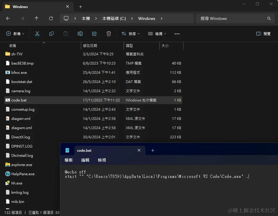Add a new Explorer tab
This screenshot has width=278, height=216.
[x=80, y=7]
